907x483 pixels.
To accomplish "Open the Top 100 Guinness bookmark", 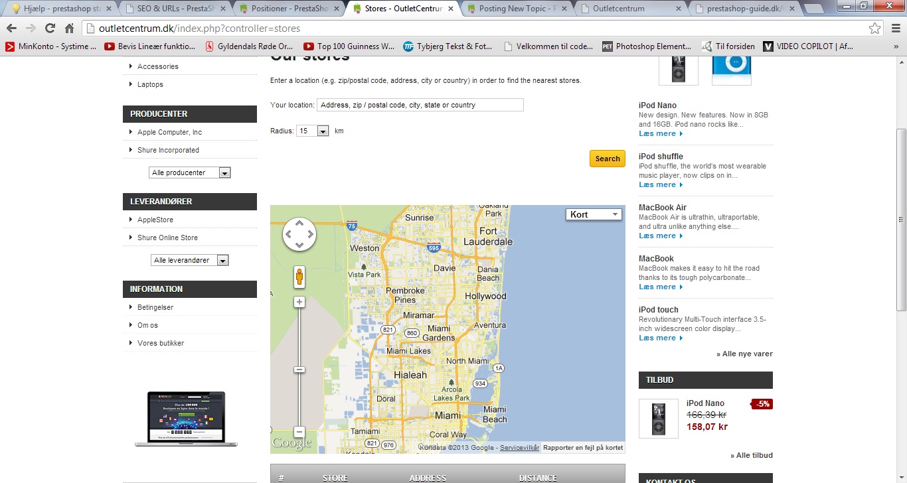I will 349,46.
